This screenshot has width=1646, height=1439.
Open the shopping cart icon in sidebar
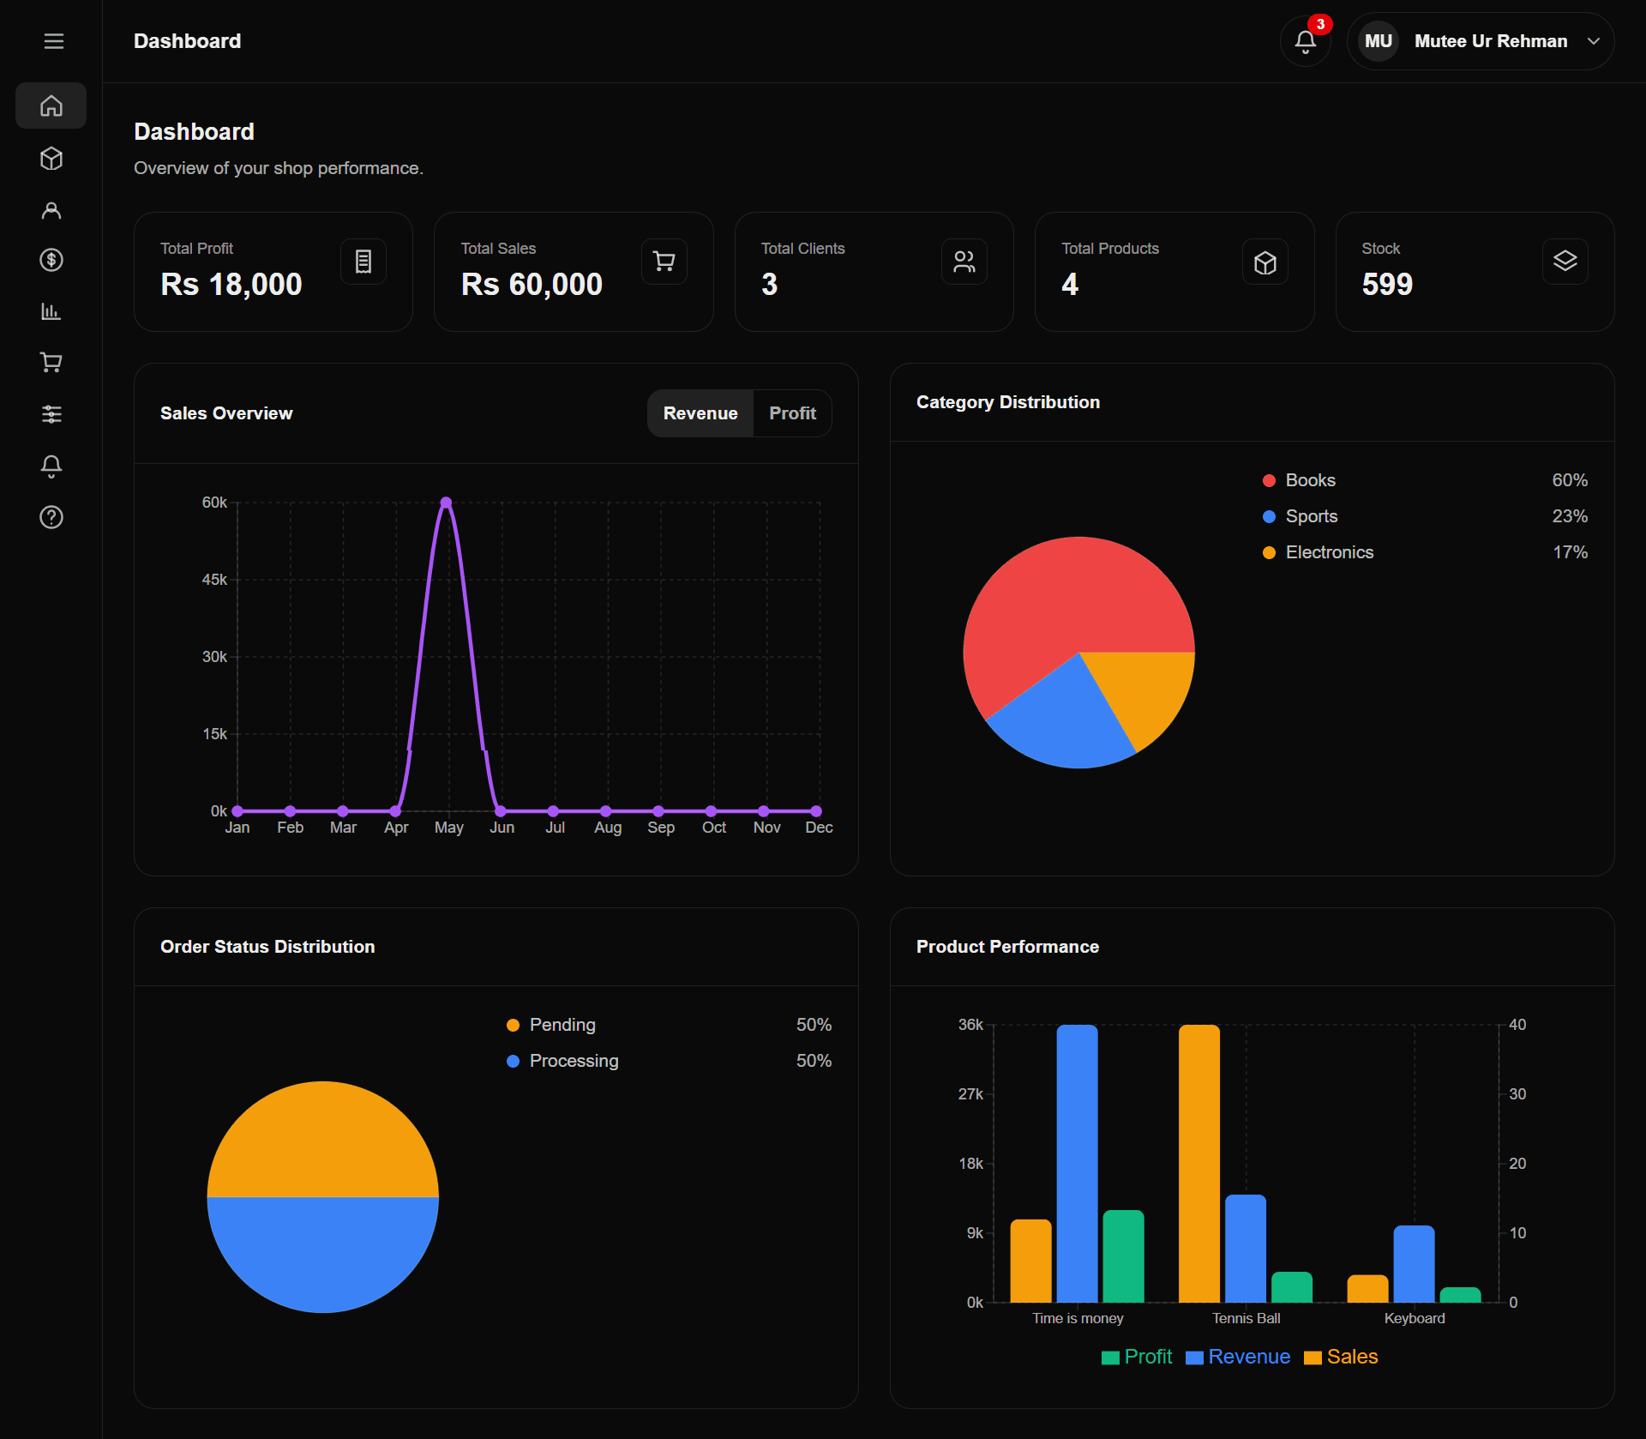pyautogui.click(x=51, y=363)
